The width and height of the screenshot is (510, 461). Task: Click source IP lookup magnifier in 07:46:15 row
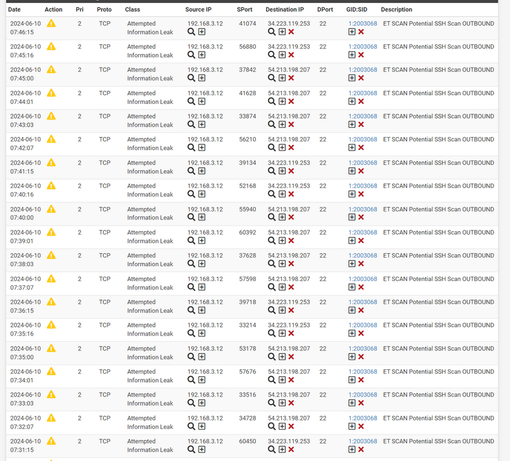(x=191, y=32)
